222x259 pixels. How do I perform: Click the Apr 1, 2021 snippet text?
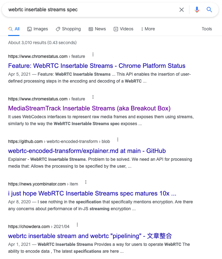[x=99, y=248]
